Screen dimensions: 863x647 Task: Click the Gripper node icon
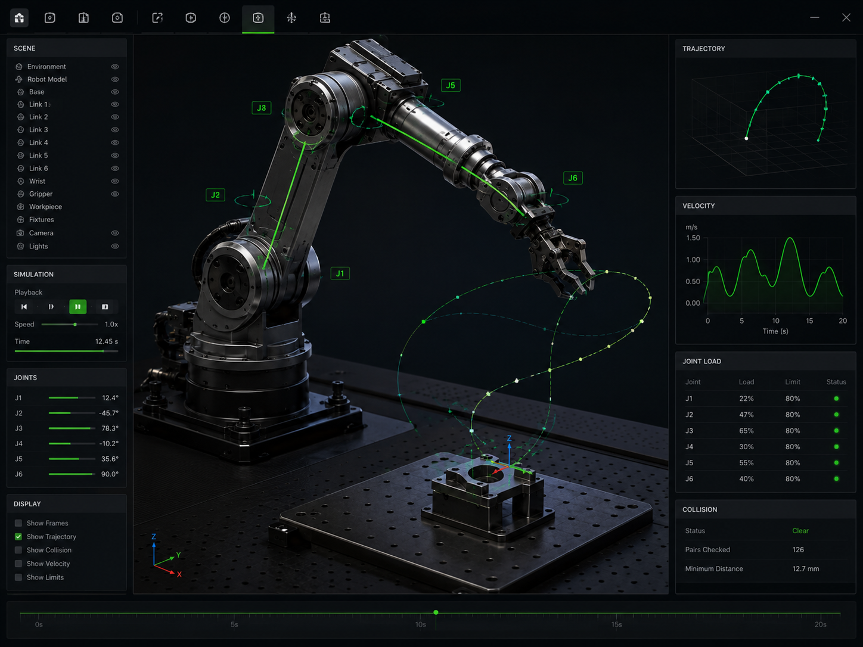click(x=20, y=194)
